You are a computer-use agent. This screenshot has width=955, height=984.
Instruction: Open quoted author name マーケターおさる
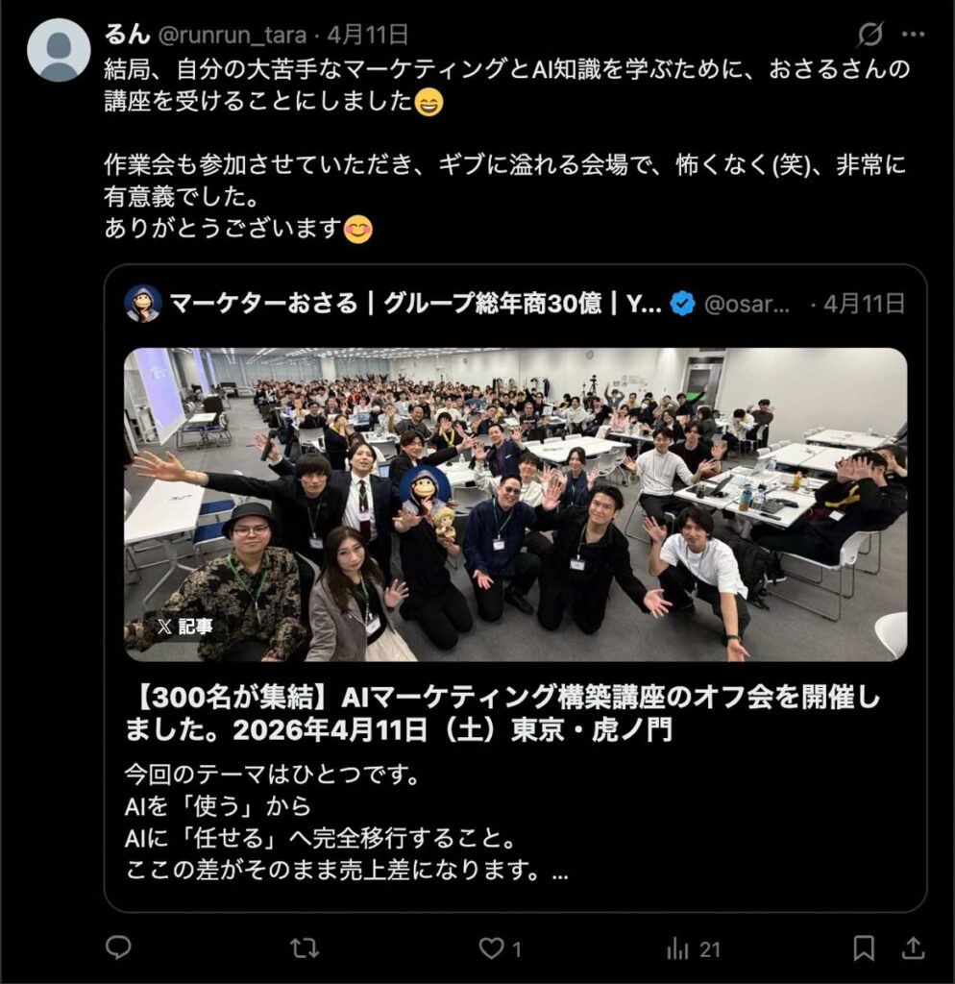(x=263, y=304)
